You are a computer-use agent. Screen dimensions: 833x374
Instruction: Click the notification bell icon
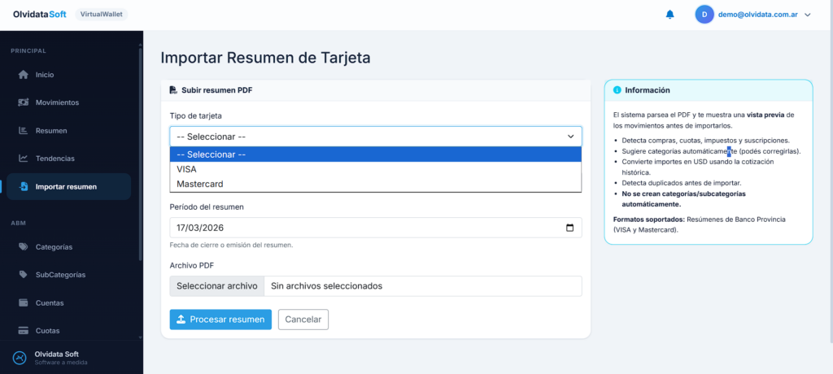[x=670, y=14]
